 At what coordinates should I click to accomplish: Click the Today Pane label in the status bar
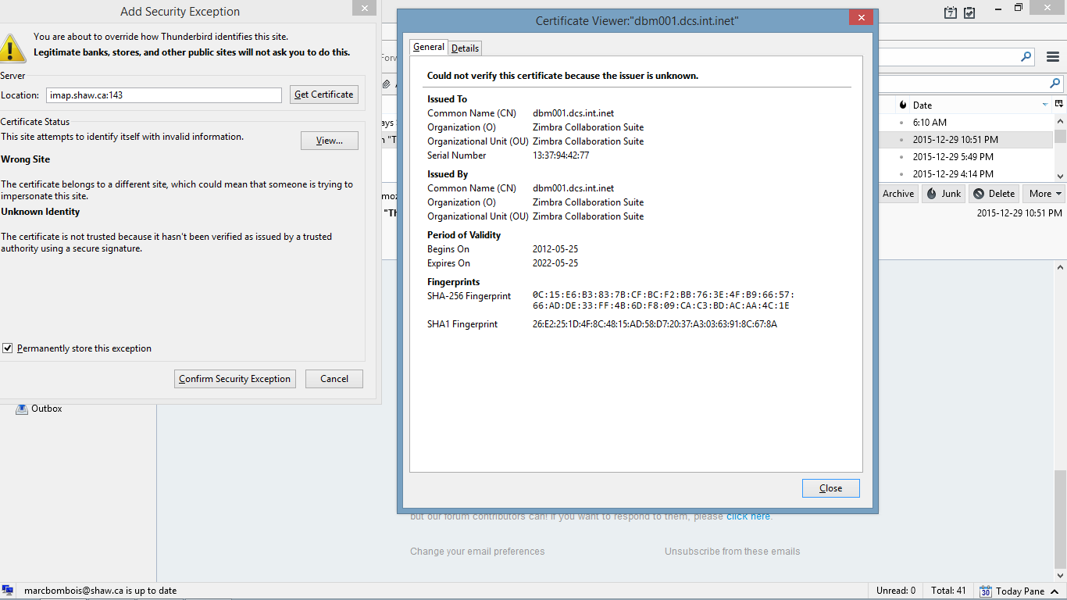1020,591
